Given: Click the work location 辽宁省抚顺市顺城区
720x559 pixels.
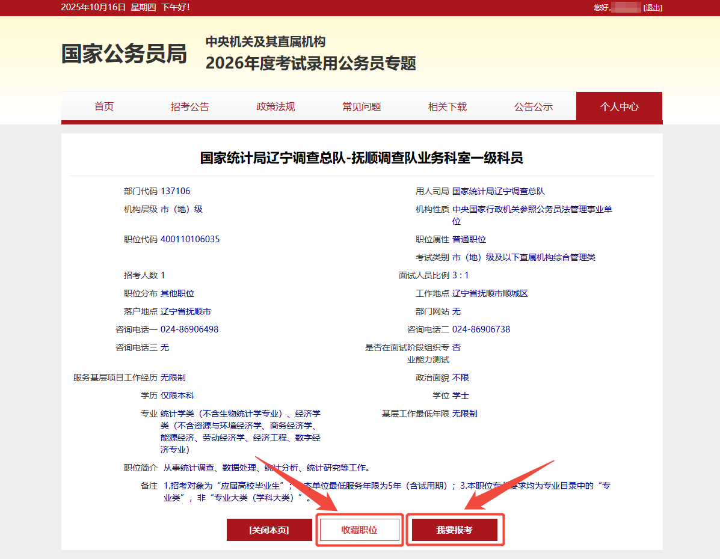Looking at the screenshot, I should coord(490,293).
